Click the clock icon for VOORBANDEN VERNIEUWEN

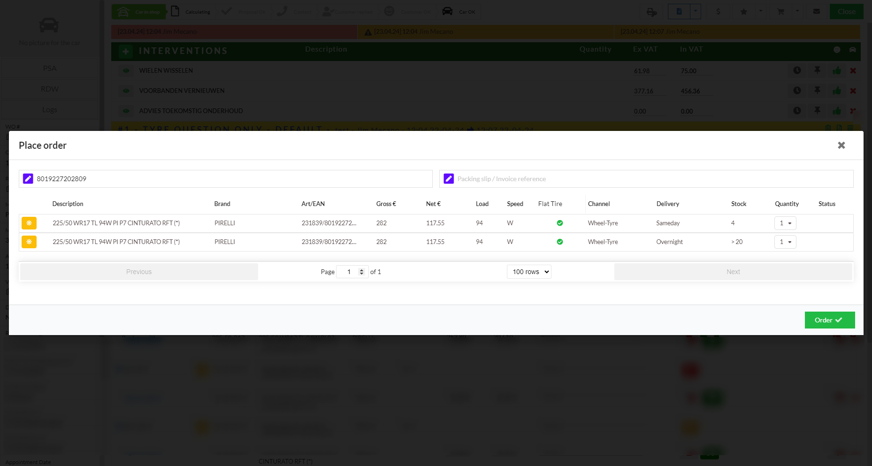click(x=797, y=91)
